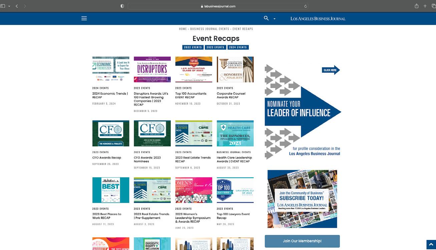Click the 'MAY 26, 2023' date text

coord(226,224)
